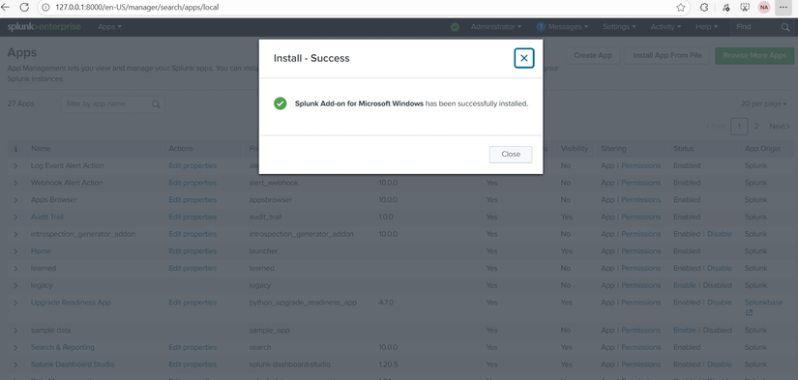Disable introspection_generator_addon app
The width and height of the screenshot is (798, 380).
(x=719, y=234)
